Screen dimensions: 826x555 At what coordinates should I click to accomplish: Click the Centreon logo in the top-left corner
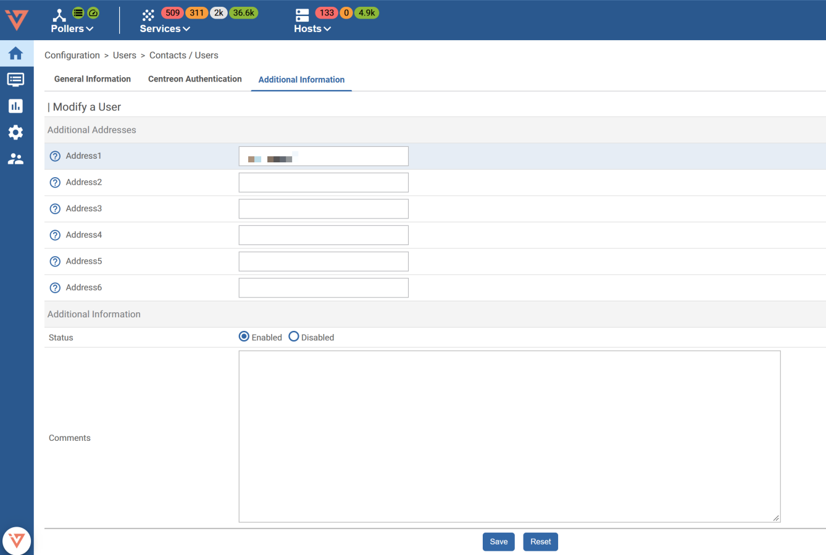tap(17, 20)
